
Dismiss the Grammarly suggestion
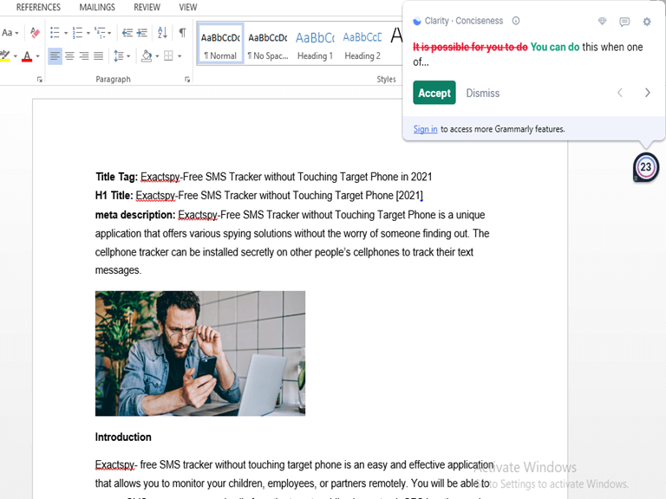[x=483, y=93]
